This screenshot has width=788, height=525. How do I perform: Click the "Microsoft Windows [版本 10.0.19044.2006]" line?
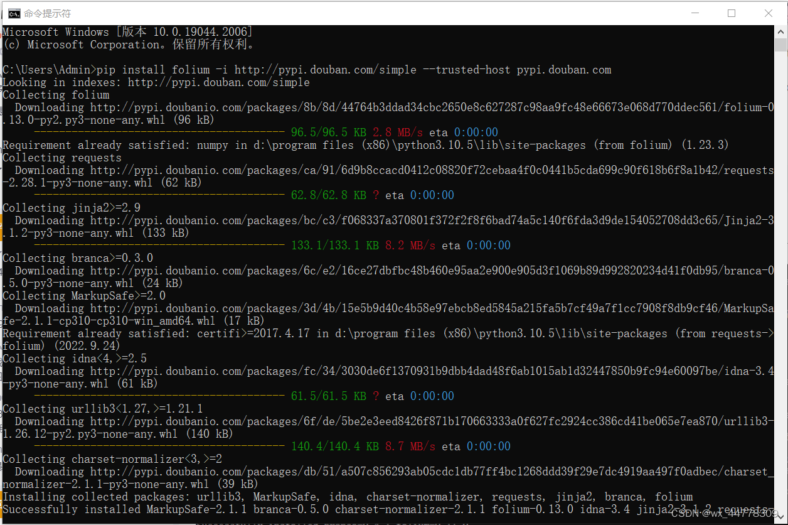click(x=128, y=32)
